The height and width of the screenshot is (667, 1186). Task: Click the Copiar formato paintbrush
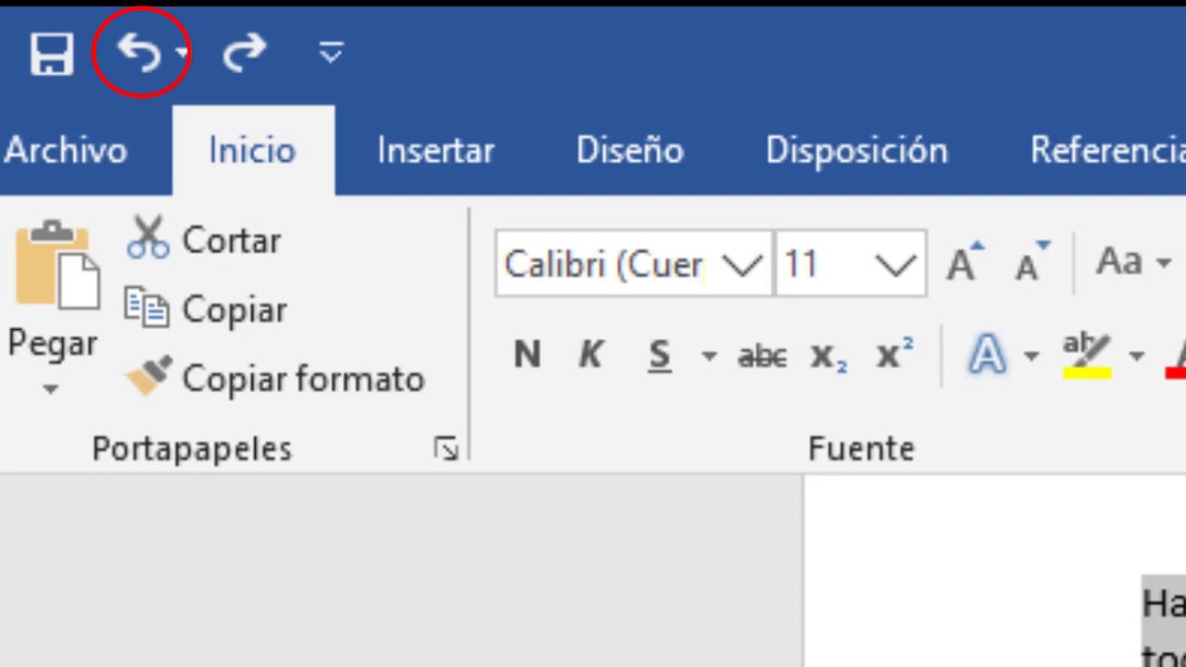click(x=148, y=377)
